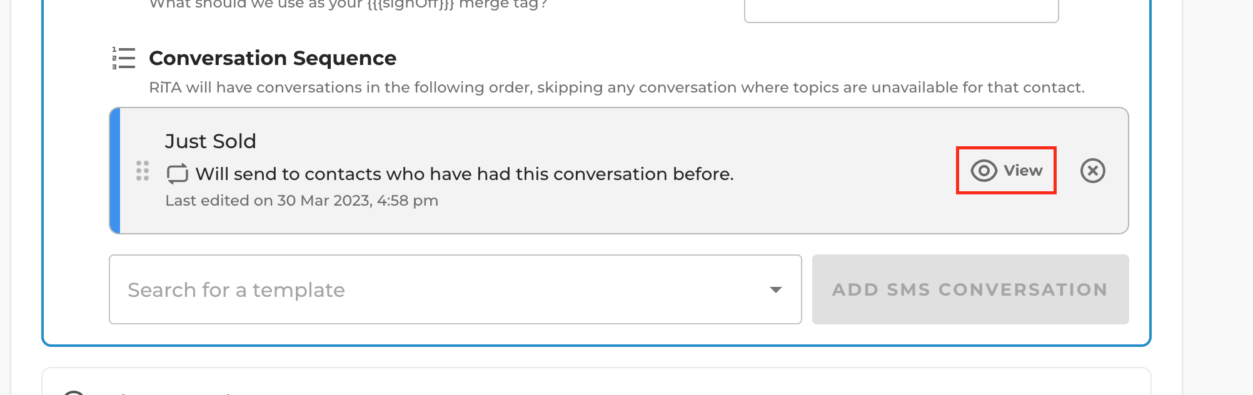Image resolution: width=1253 pixels, height=395 pixels.
Task: Click the numbered list icon beside Conversation Sequence
Action: (x=124, y=58)
